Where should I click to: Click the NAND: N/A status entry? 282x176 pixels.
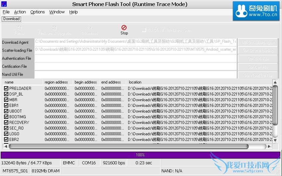(172, 171)
